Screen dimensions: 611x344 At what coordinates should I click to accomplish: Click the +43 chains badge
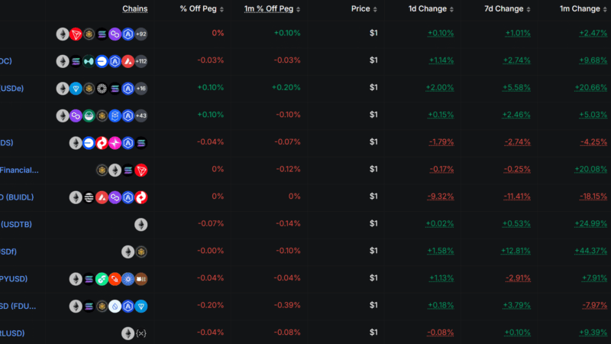tap(141, 115)
